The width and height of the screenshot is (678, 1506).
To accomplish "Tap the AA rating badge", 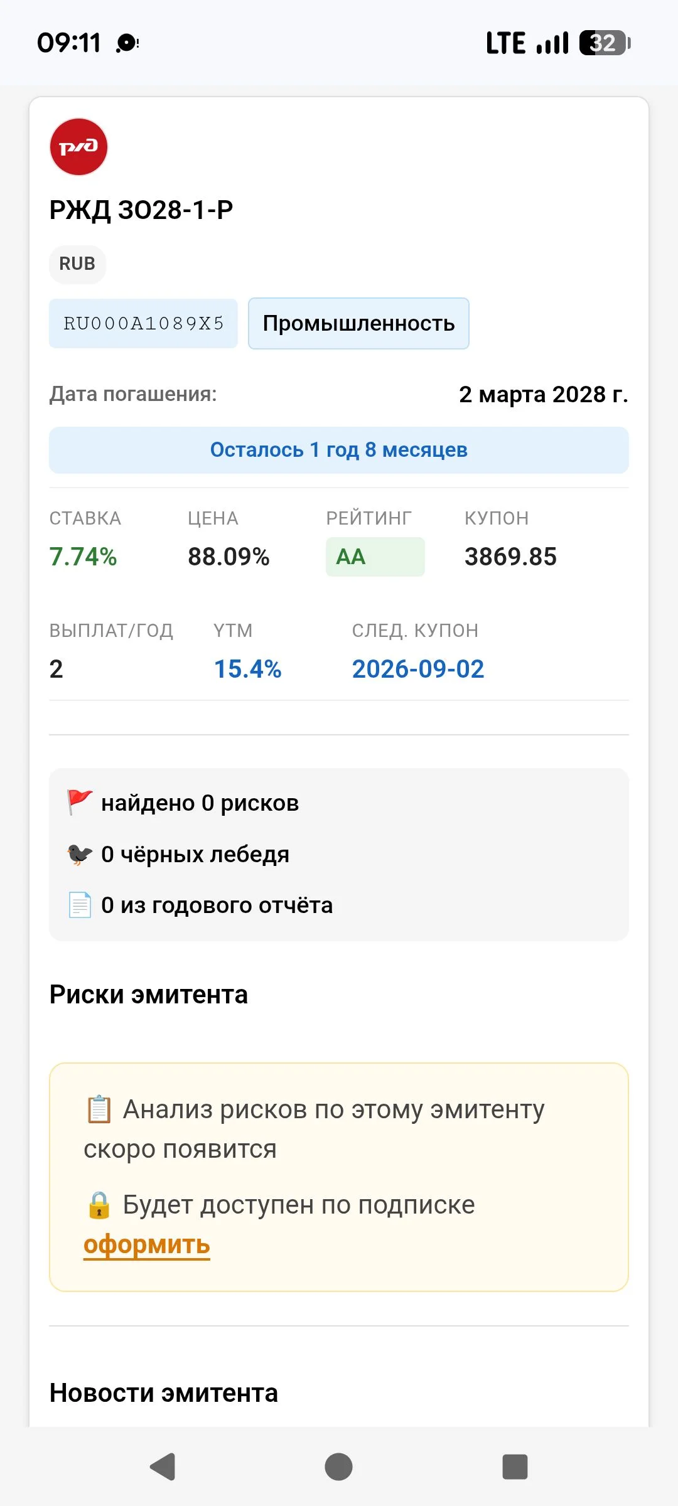I will click(375, 557).
